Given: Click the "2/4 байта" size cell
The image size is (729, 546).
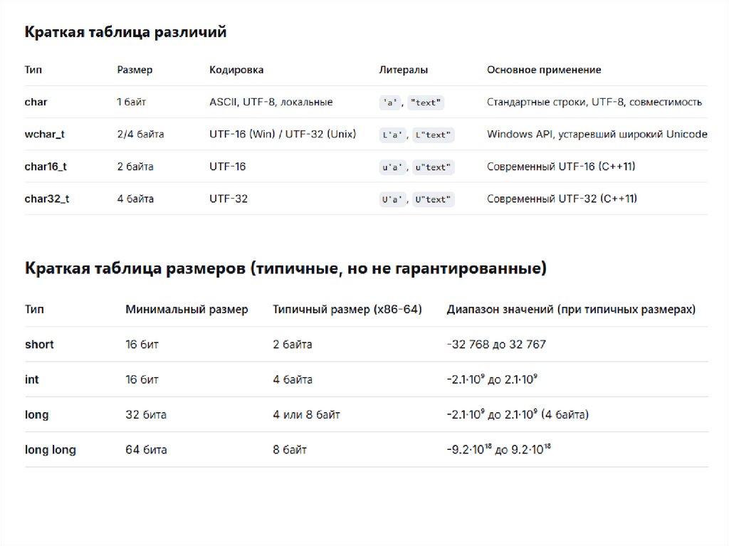Looking at the screenshot, I should (140, 134).
